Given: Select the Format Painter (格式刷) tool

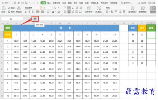Looking at the screenshot, I should 19,10.
